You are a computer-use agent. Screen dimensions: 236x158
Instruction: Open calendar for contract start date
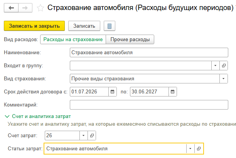pyautogui.click(x=113, y=91)
